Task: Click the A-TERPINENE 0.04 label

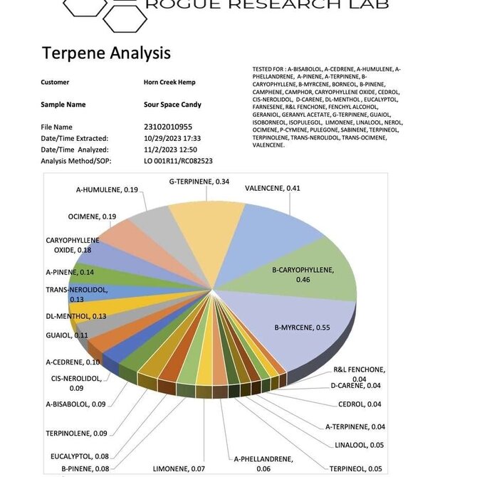Action: pyautogui.click(x=355, y=426)
